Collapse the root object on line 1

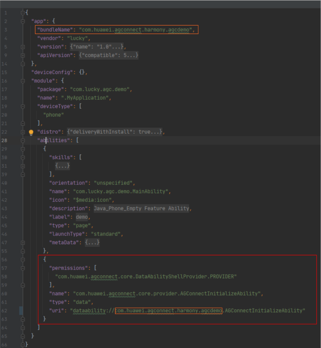(x=23, y=13)
